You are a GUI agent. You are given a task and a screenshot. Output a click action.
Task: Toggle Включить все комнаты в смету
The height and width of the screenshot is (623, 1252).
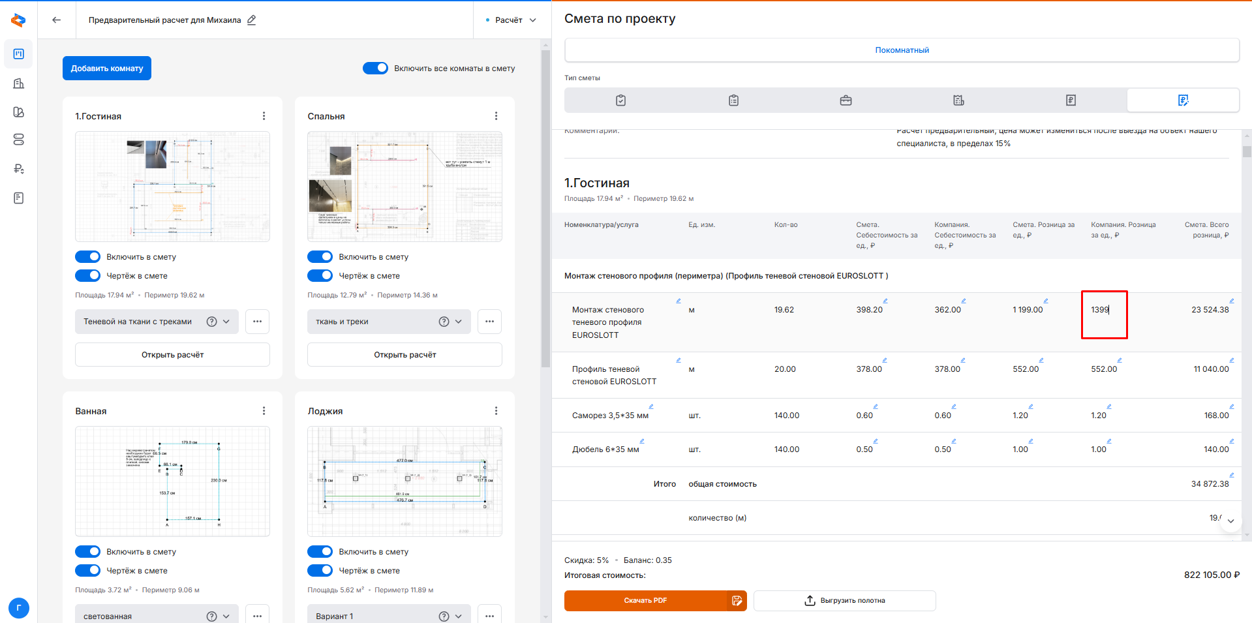[x=375, y=68]
